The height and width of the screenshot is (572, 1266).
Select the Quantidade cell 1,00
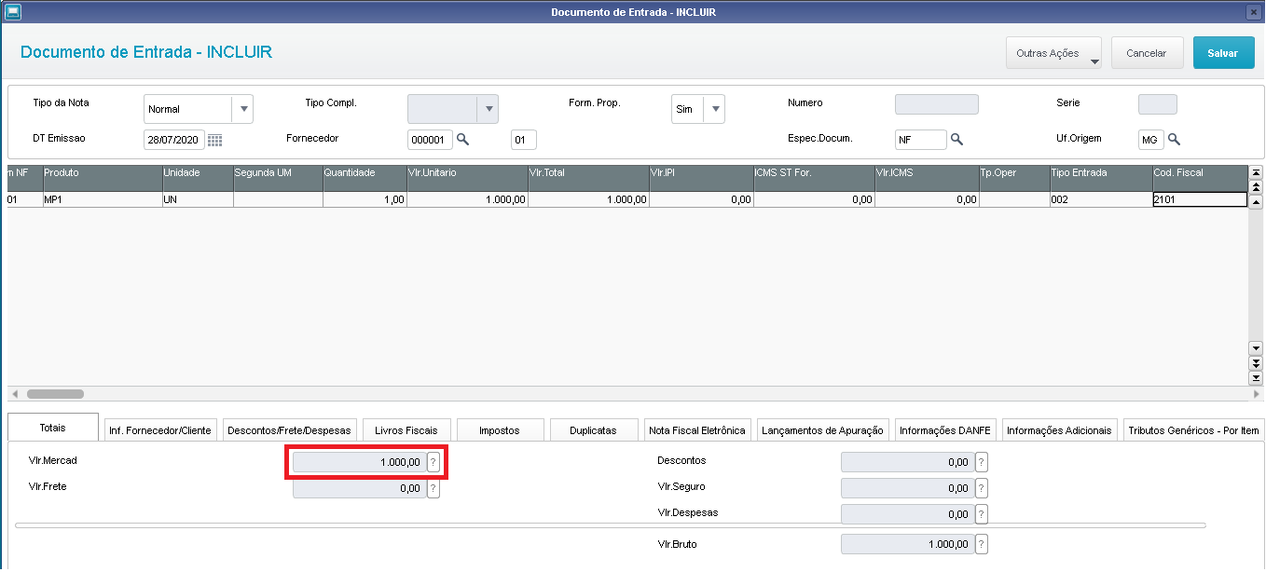click(365, 199)
